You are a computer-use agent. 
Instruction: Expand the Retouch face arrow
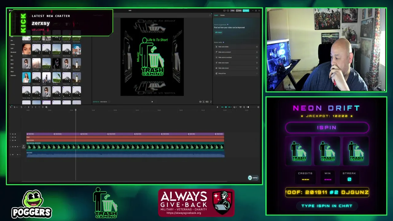click(257, 73)
